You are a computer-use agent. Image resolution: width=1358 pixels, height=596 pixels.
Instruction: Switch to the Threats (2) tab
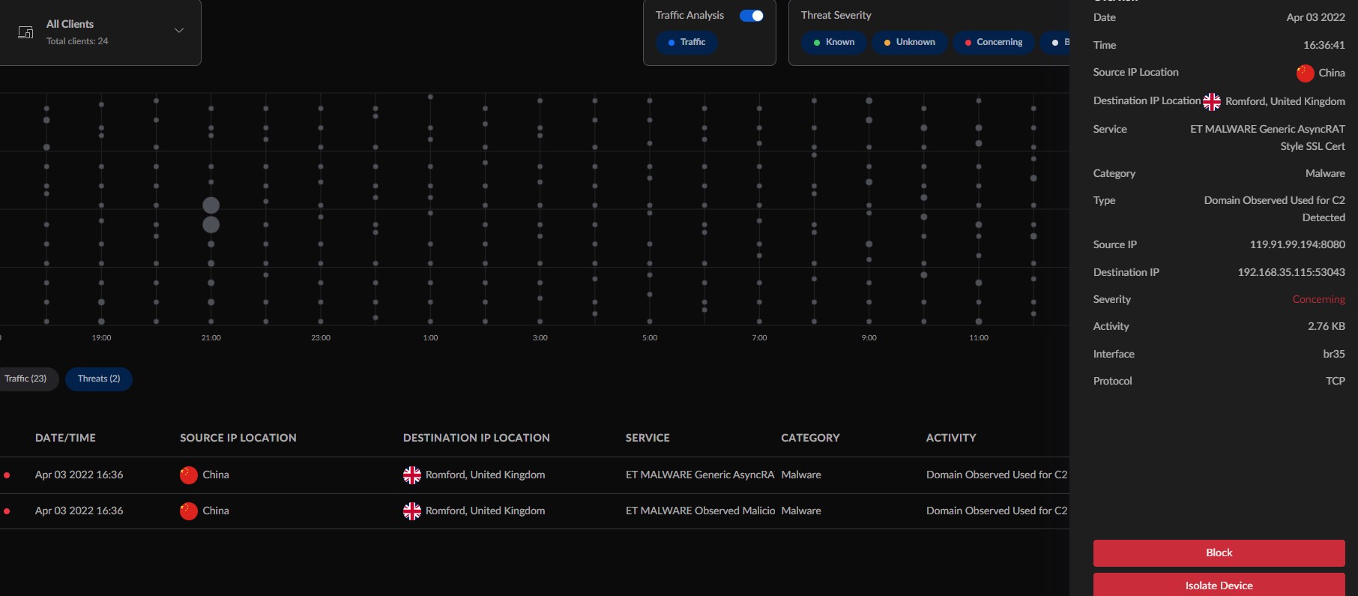(99, 379)
